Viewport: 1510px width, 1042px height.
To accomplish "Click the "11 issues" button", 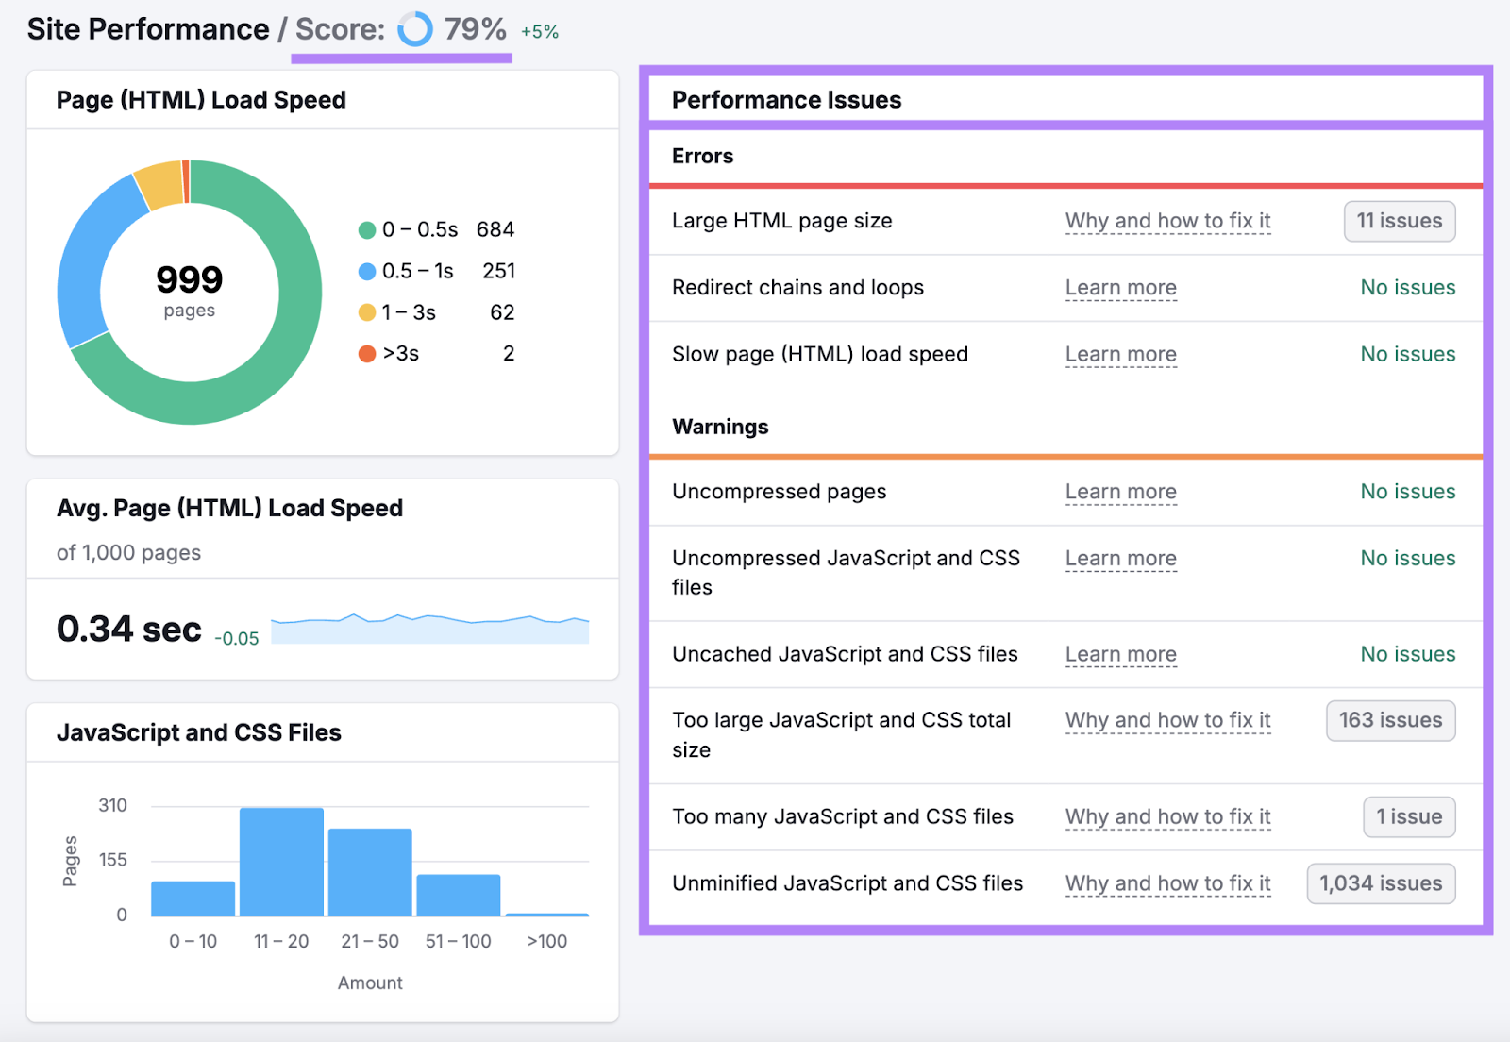I will [x=1399, y=221].
